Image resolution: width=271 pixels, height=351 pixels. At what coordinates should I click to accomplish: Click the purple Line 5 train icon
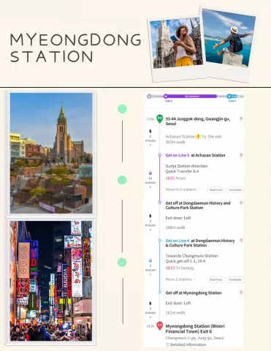[x=150, y=173]
